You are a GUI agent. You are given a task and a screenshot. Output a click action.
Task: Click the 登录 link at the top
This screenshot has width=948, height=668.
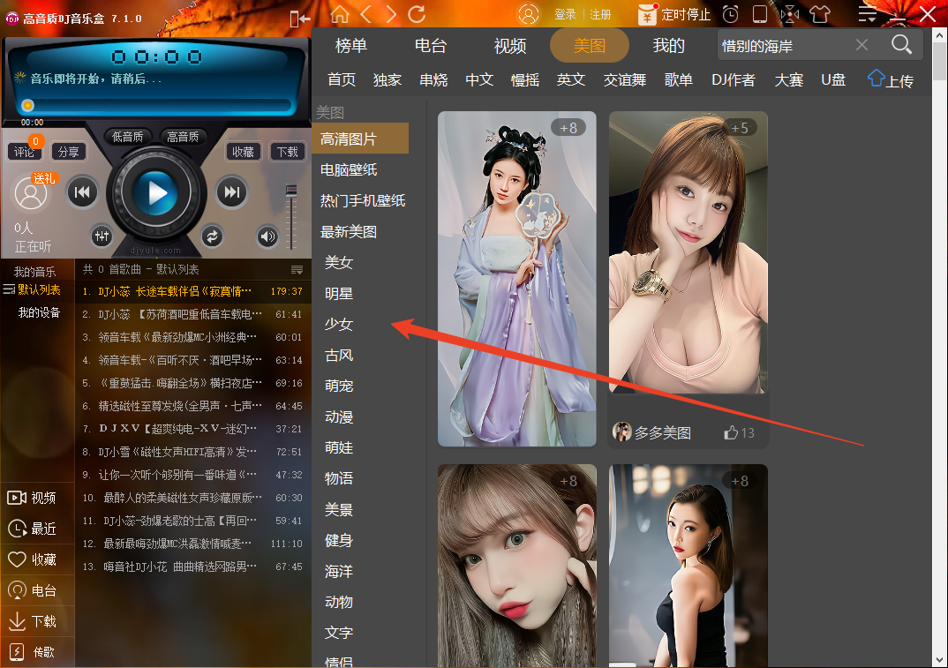pos(565,14)
